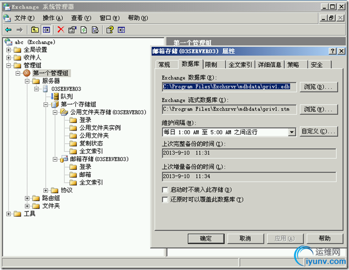Image resolution: width=349 pixels, height=270 pixels.
Task: Expand the 协议 tree node
Action: [46, 191]
